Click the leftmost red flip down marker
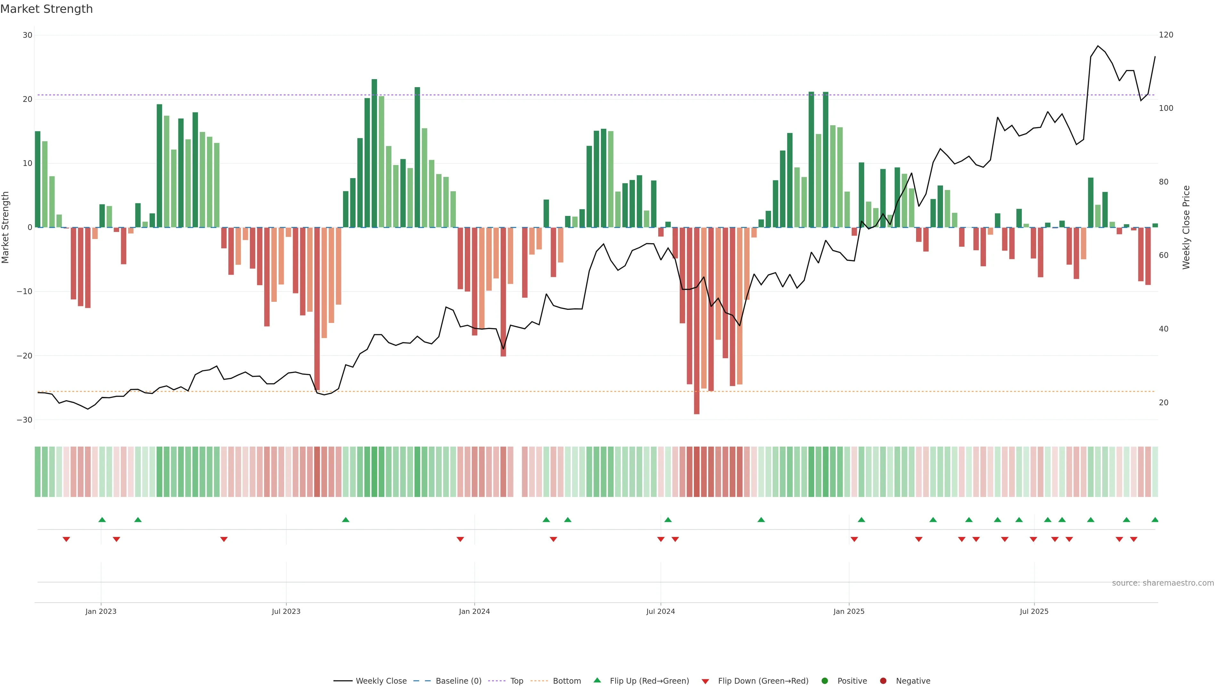This screenshot has width=1230, height=692. 66,539
